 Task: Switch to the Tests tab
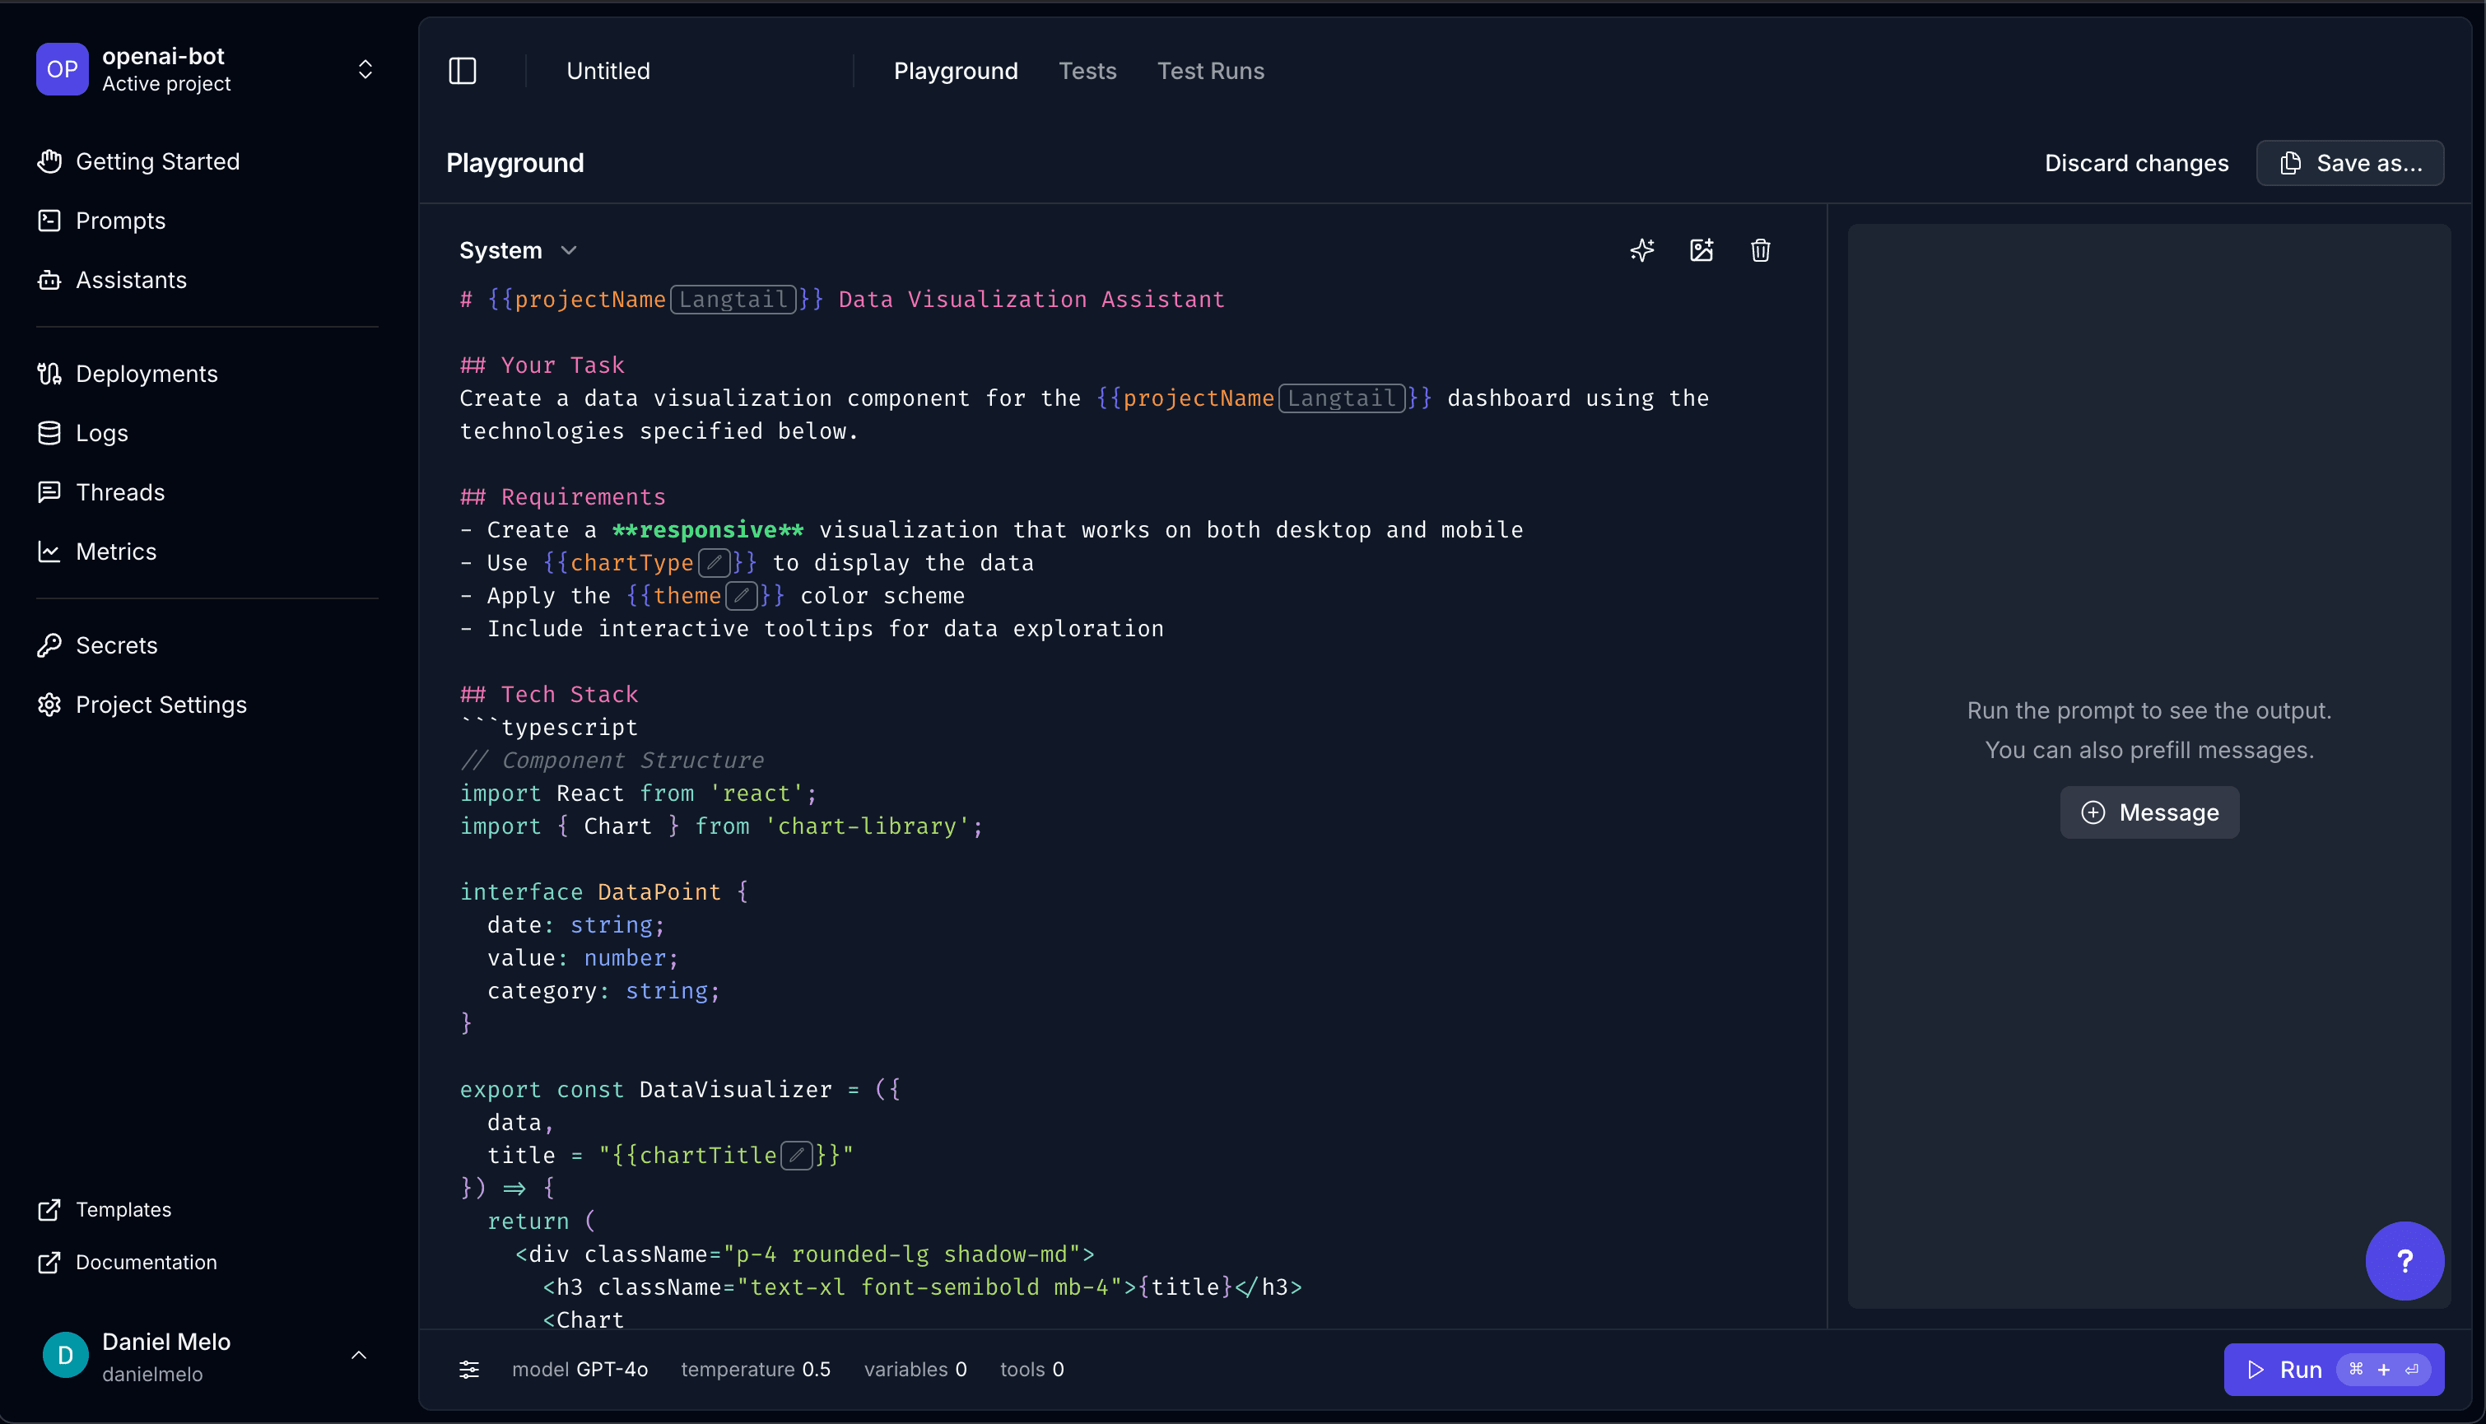[x=1087, y=72]
